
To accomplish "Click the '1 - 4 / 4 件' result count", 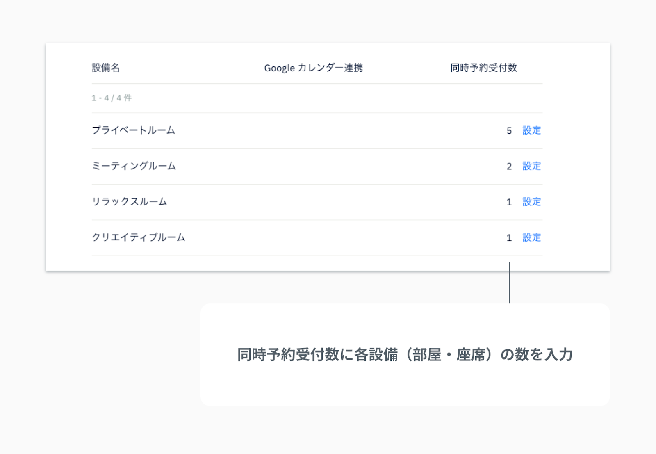I will point(112,98).
